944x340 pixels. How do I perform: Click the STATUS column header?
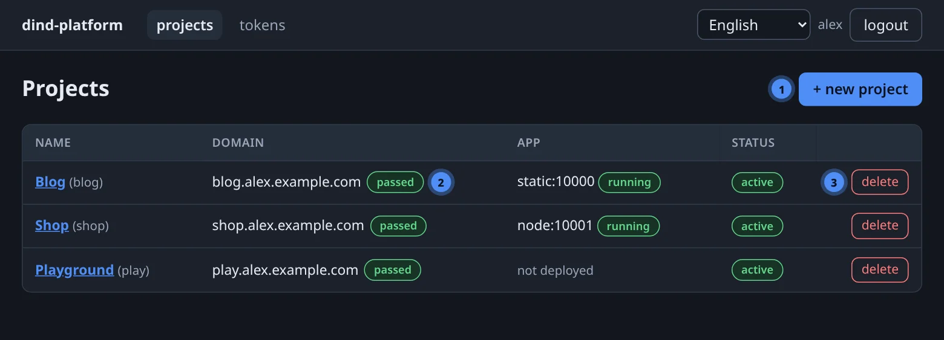point(753,143)
